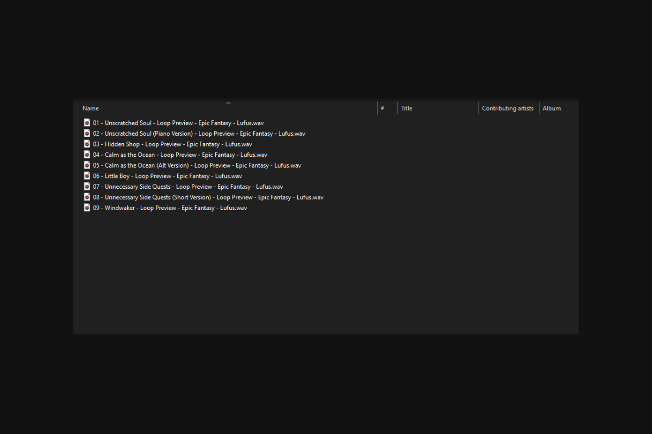Click the Contributing artists column header
The height and width of the screenshot is (434, 652).
click(507, 108)
